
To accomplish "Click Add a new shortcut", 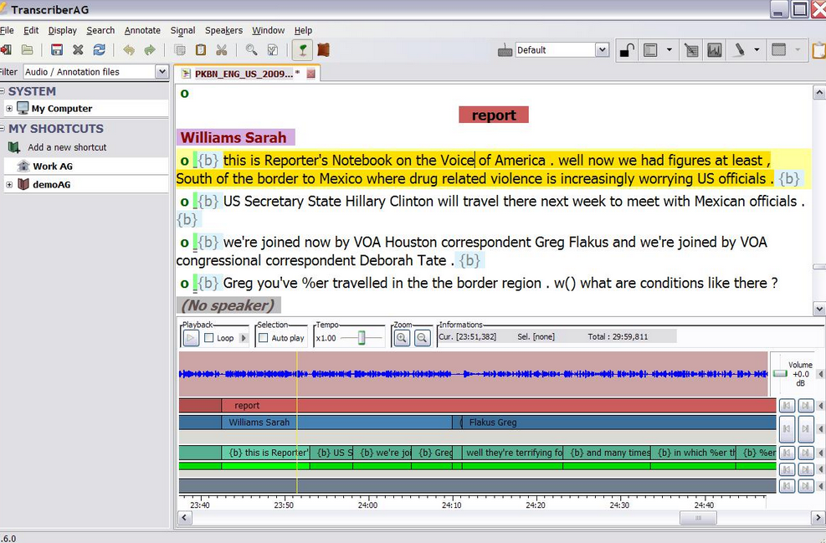I will [x=67, y=147].
